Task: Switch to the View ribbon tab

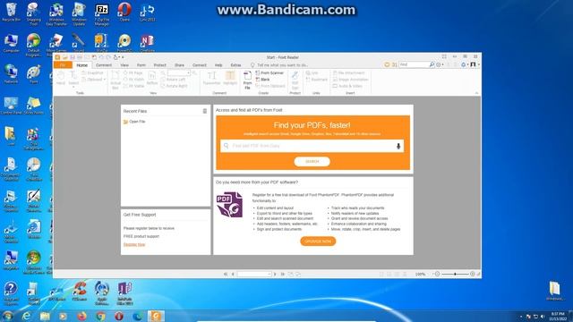Action: click(x=124, y=65)
